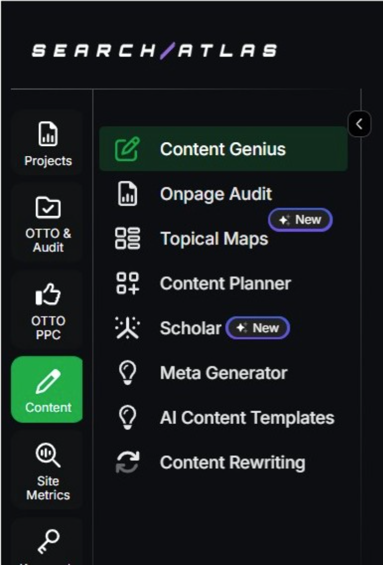The height and width of the screenshot is (565, 383).
Task: Click the Search Atlas logo
Action: click(x=155, y=51)
